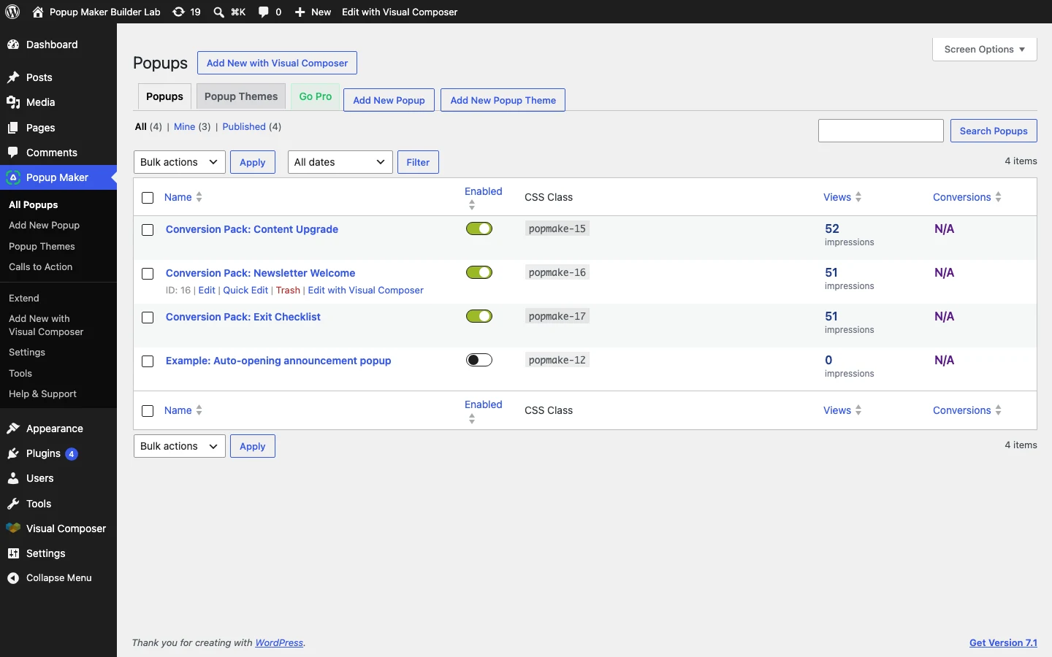
Task: Open the Pages icon in sidebar
Action: (x=13, y=128)
